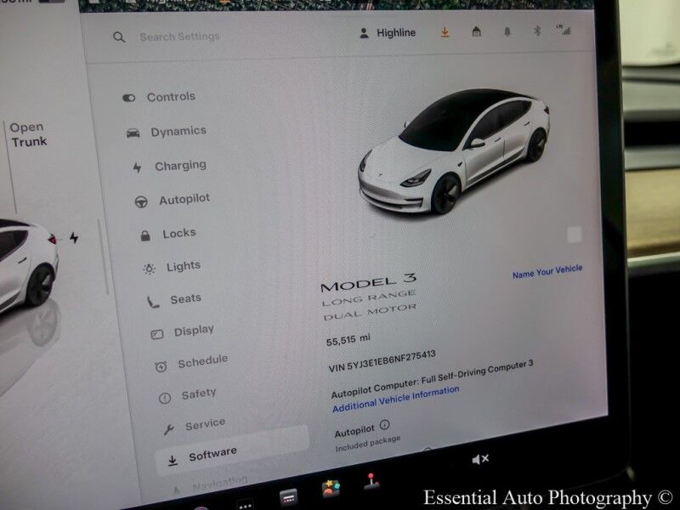Open the Charging settings section
Image resolution: width=680 pixels, height=510 pixels.
click(169, 166)
